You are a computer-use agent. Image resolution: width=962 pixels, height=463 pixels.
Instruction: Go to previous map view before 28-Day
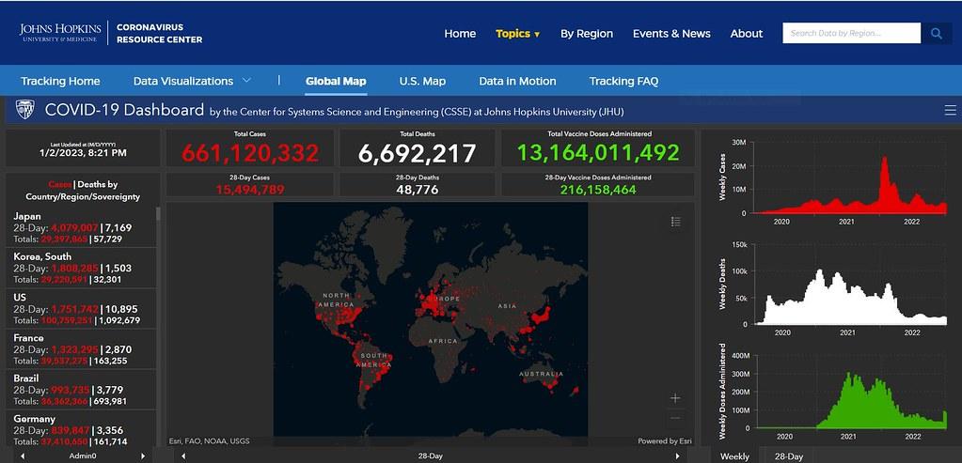(183, 455)
